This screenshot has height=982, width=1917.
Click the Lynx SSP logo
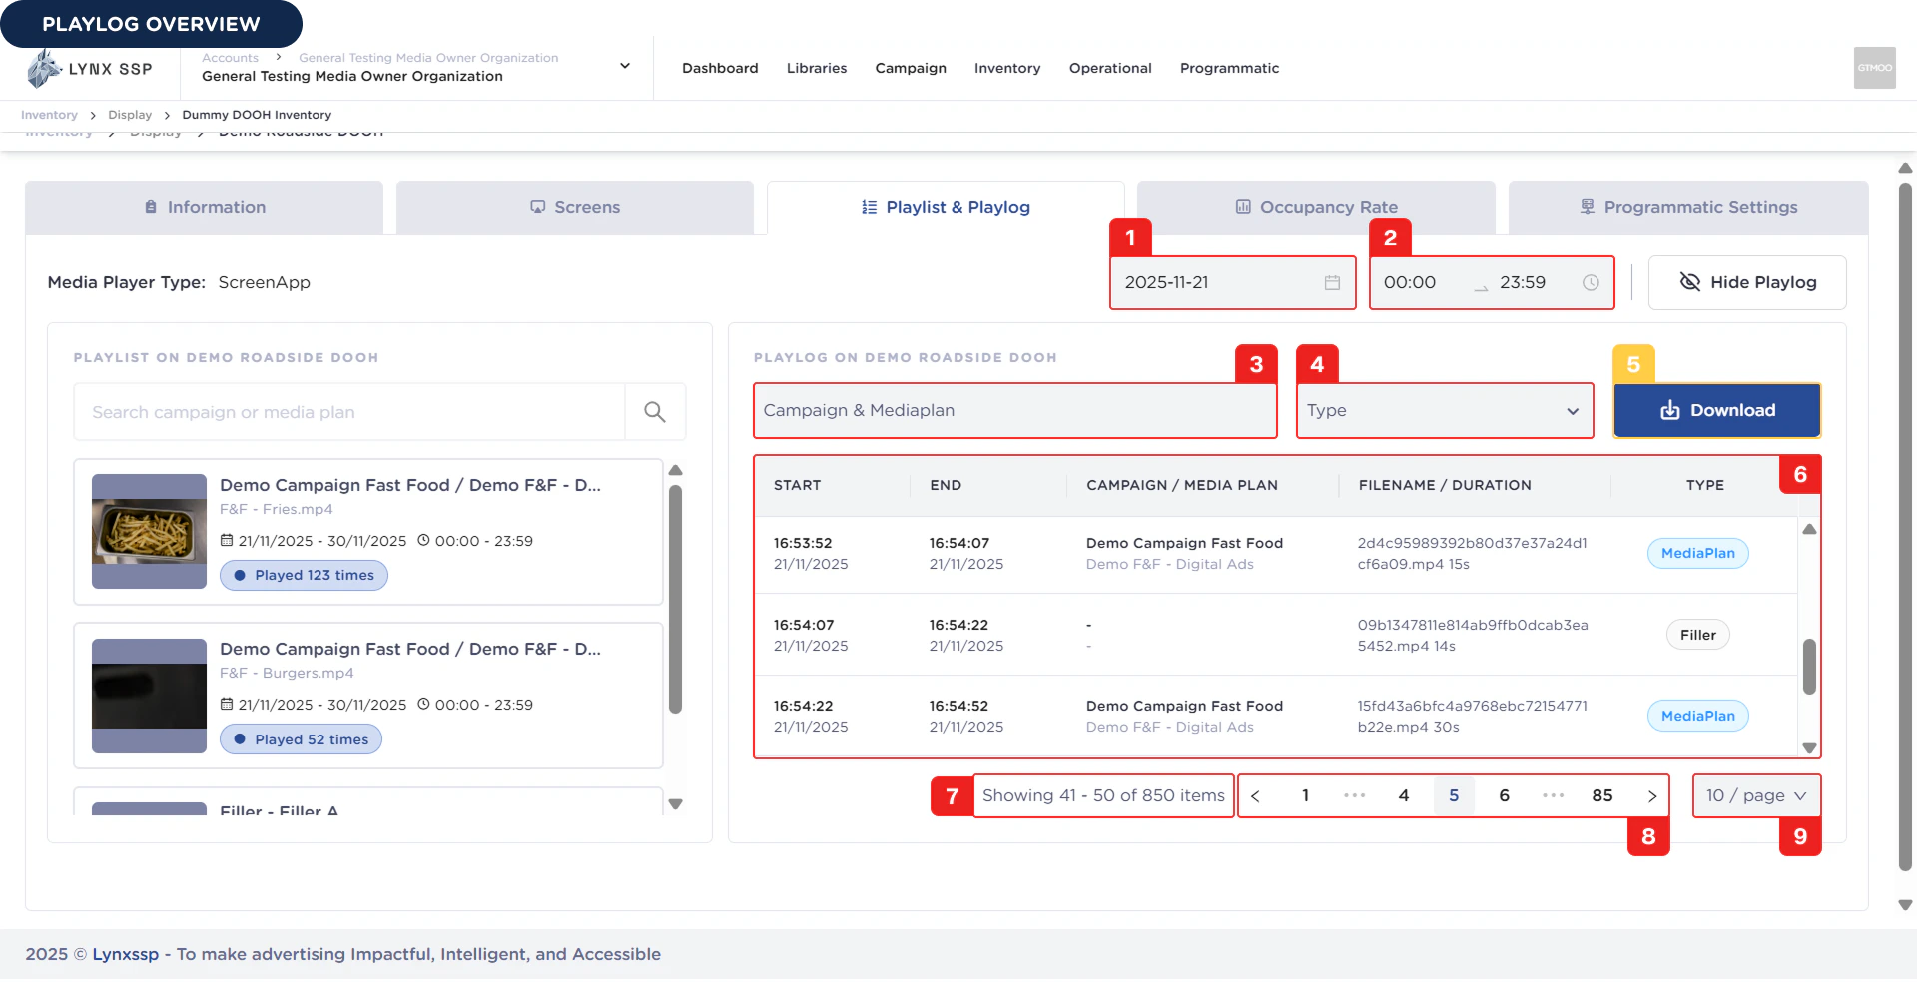pos(90,68)
